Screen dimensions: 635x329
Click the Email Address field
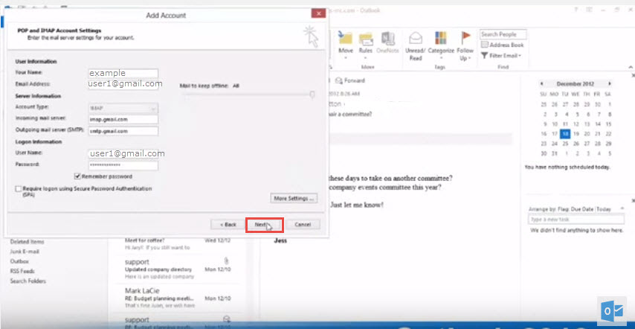[125, 84]
